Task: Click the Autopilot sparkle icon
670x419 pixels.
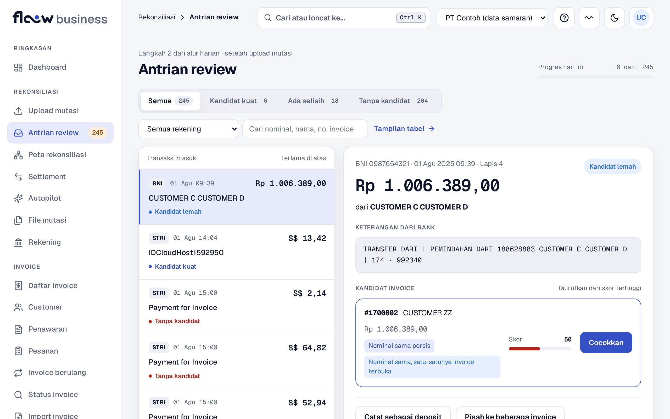Action: pos(18,199)
